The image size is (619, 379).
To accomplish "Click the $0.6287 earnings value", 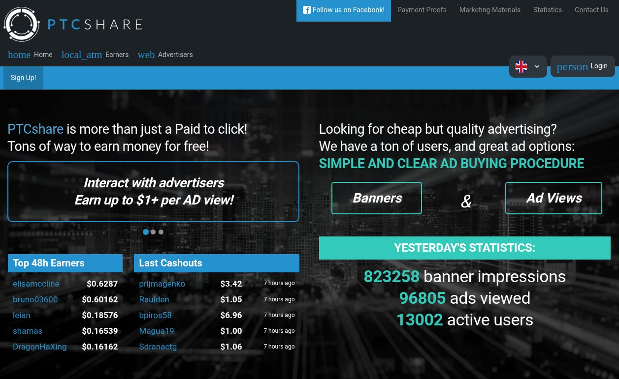I will tap(102, 284).
